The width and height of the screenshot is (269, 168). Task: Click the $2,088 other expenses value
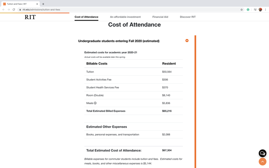point(166,134)
